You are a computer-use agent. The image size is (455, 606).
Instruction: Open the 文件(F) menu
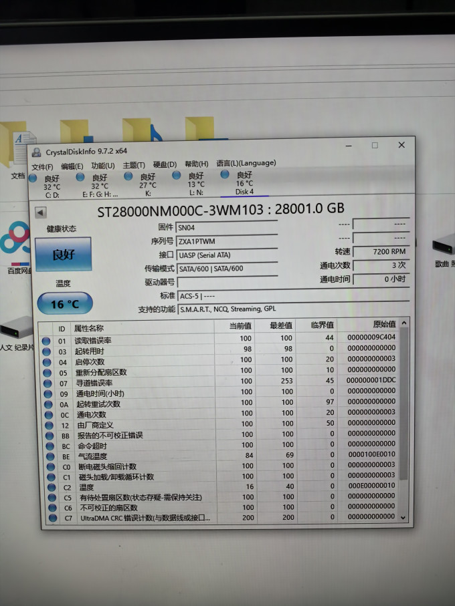(x=42, y=167)
